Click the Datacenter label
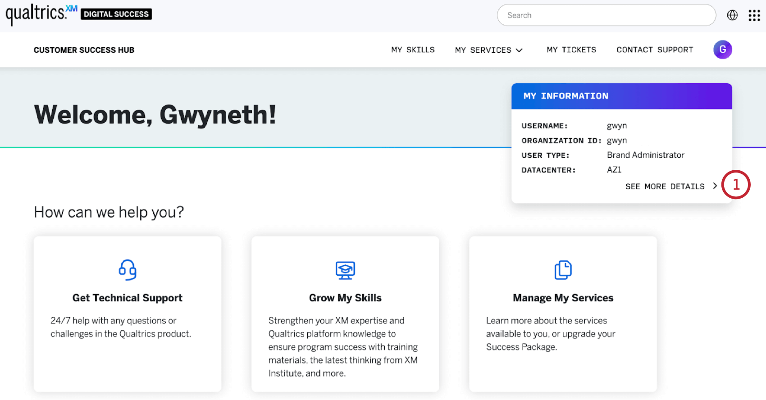The height and width of the screenshot is (400, 766). pyautogui.click(x=548, y=170)
